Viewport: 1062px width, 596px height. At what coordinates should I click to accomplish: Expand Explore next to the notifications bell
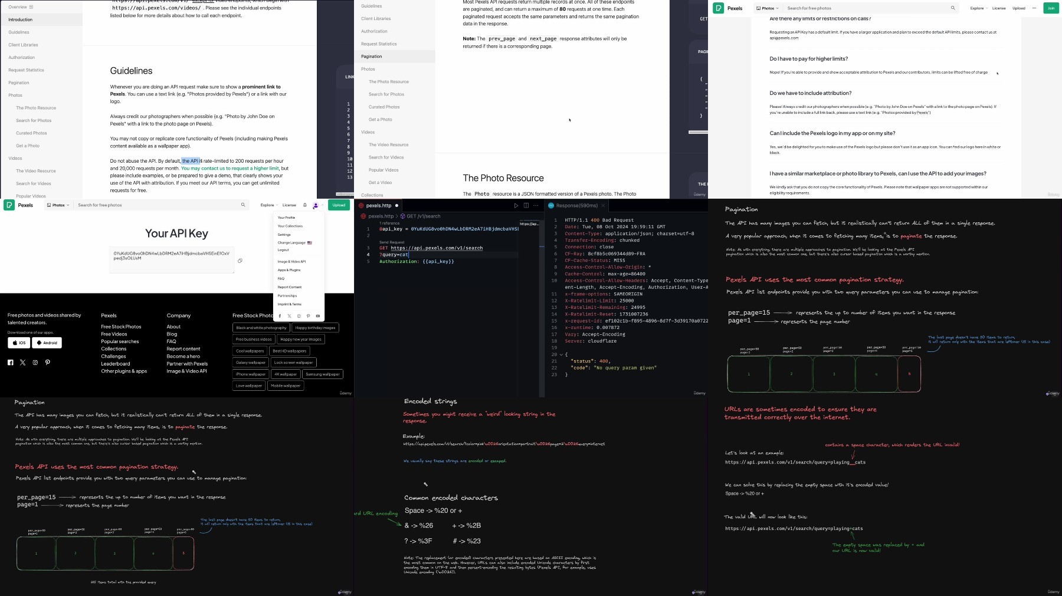(x=269, y=205)
